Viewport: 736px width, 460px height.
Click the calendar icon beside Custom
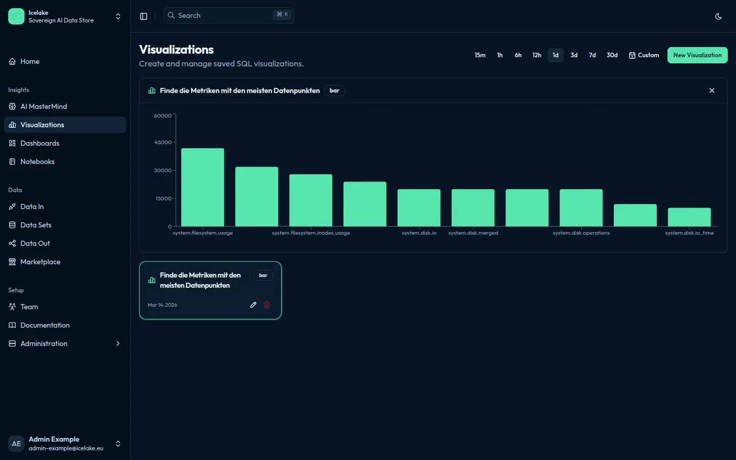point(632,55)
